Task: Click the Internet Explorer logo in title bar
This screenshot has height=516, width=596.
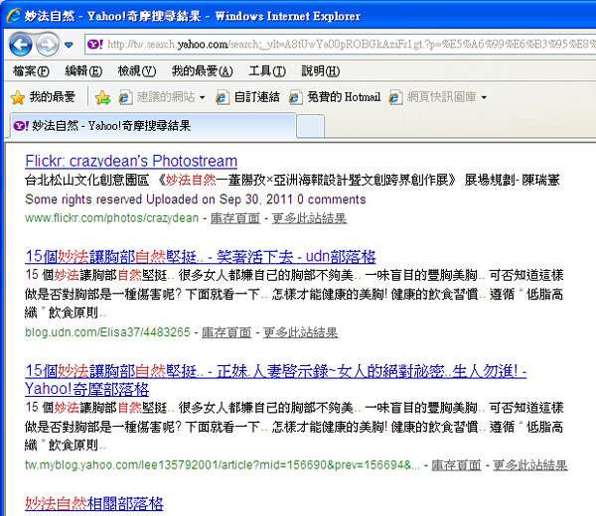Action: [14, 16]
